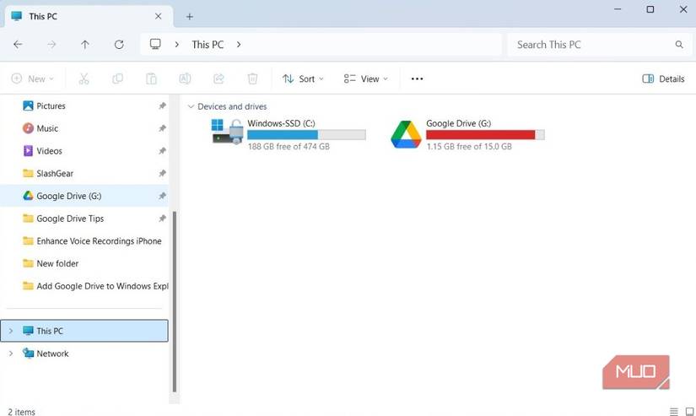Click the Paste clipboard icon
The image size is (696, 416).
[151, 78]
